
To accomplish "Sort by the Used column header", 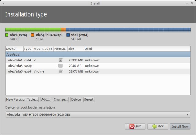I will click(x=137, y=49).
